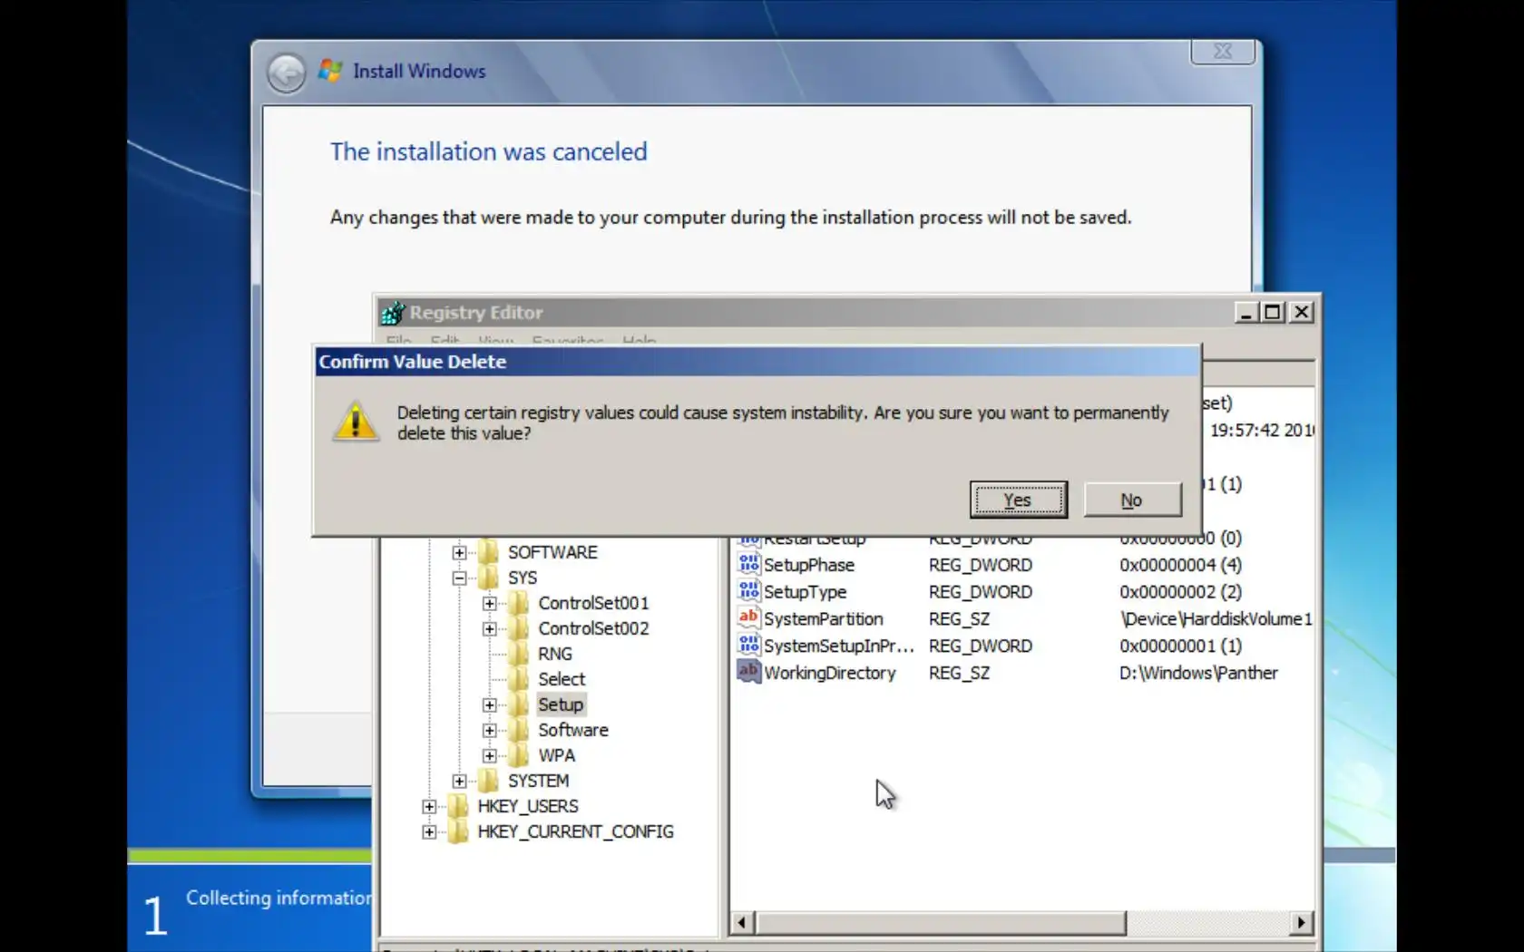This screenshot has height=952, width=1524.
Task: Select the SystemPartition value name
Action: pyautogui.click(x=823, y=619)
